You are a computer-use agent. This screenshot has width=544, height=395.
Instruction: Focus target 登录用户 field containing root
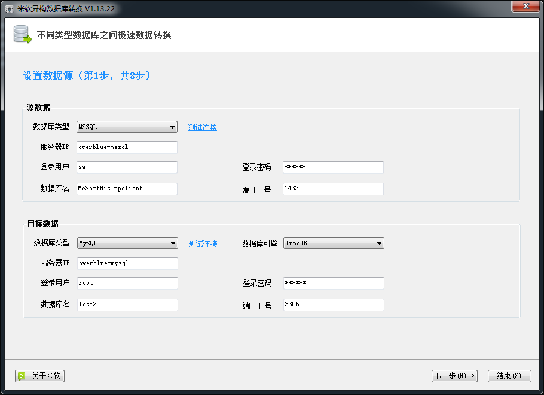click(127, 283)
